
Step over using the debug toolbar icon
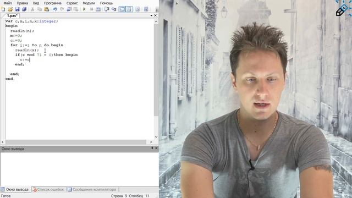(107, 9)
